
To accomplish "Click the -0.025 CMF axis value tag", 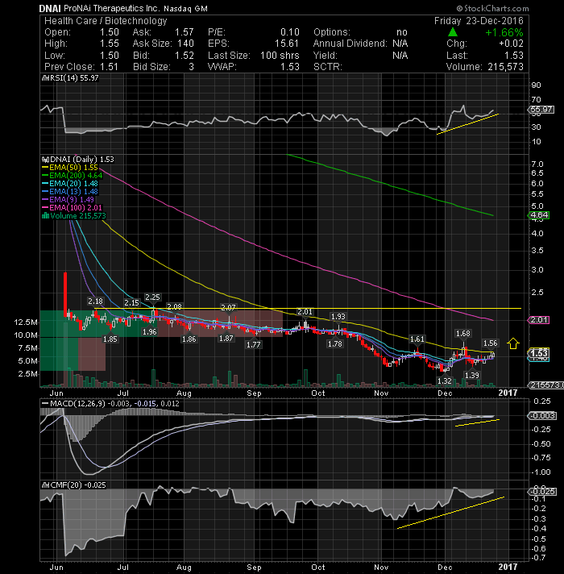I will 543,491.
